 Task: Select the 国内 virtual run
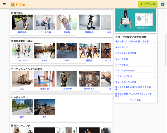tap(22, 107)
